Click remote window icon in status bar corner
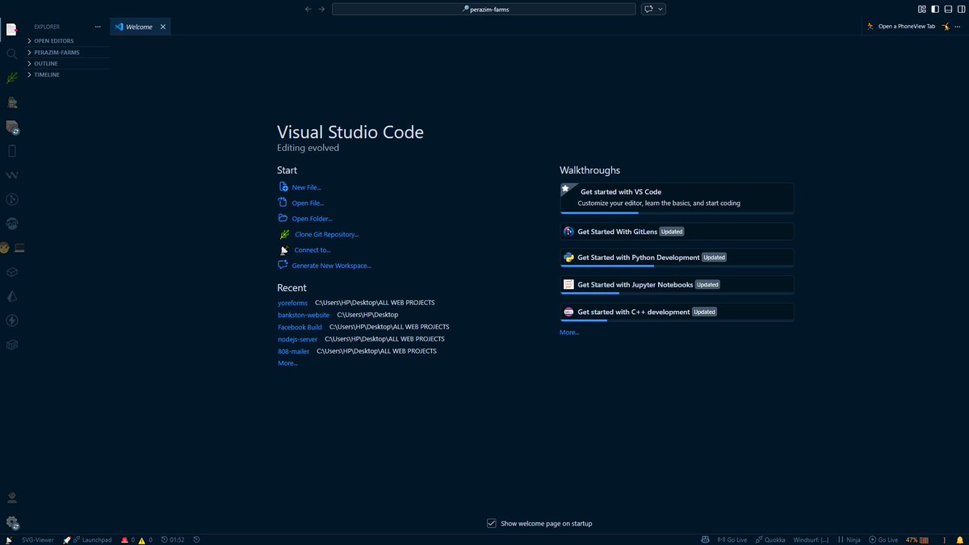969x545 pixels. tap(8, 539)
